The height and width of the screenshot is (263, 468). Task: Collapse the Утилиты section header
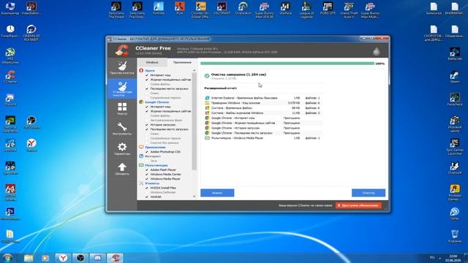(152, 183)
